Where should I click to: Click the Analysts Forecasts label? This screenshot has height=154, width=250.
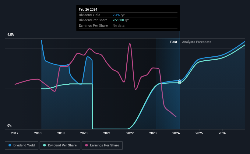197,42
